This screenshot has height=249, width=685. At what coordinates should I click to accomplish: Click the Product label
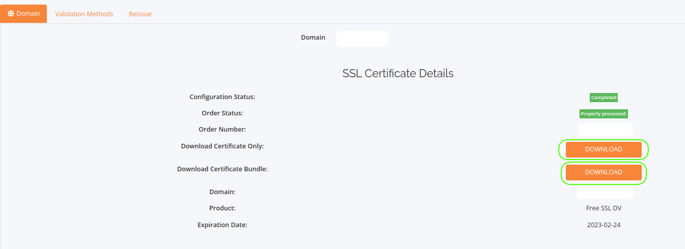(x=222, y=208)
